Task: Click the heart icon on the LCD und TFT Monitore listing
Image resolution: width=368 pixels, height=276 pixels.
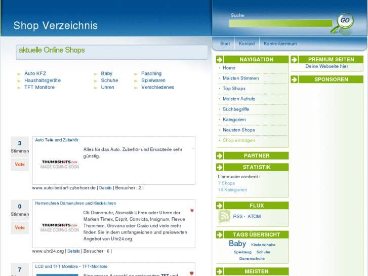Action: tap(192, 273)
